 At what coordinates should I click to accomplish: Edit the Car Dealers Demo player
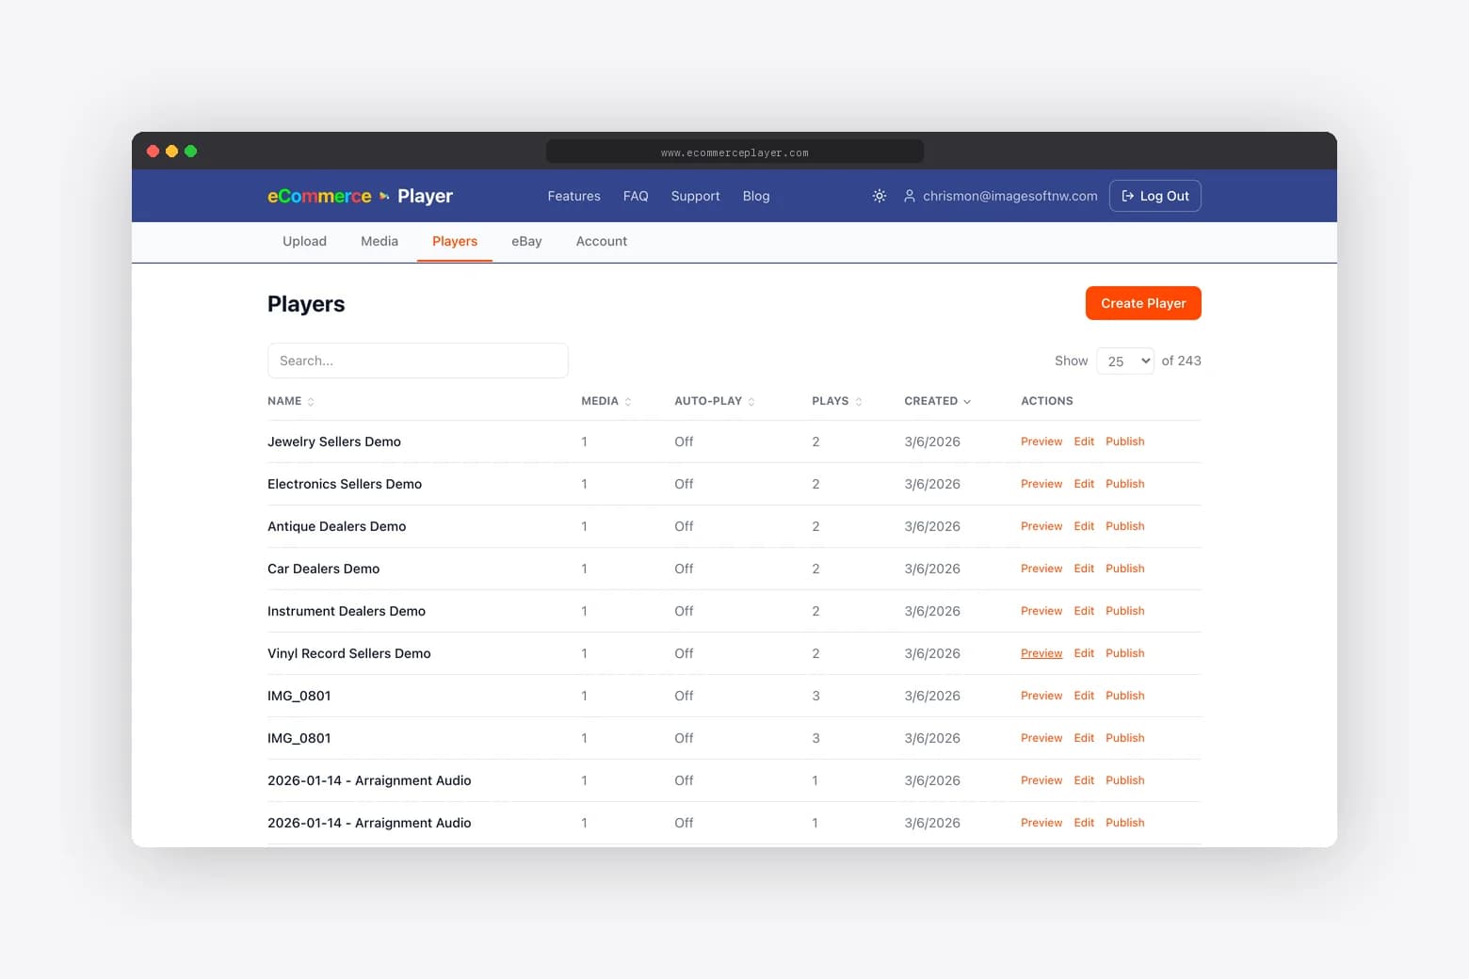click(1083, 569)
